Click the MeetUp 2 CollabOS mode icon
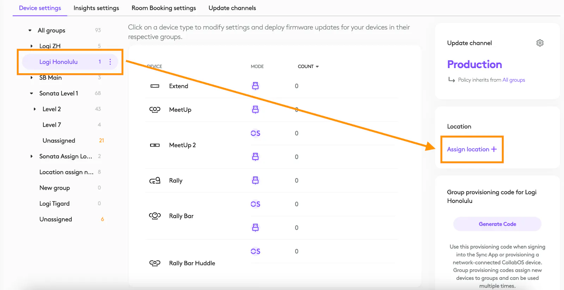Screen dimensions: 564x290 pyautogui.click(x=255, y=133)
